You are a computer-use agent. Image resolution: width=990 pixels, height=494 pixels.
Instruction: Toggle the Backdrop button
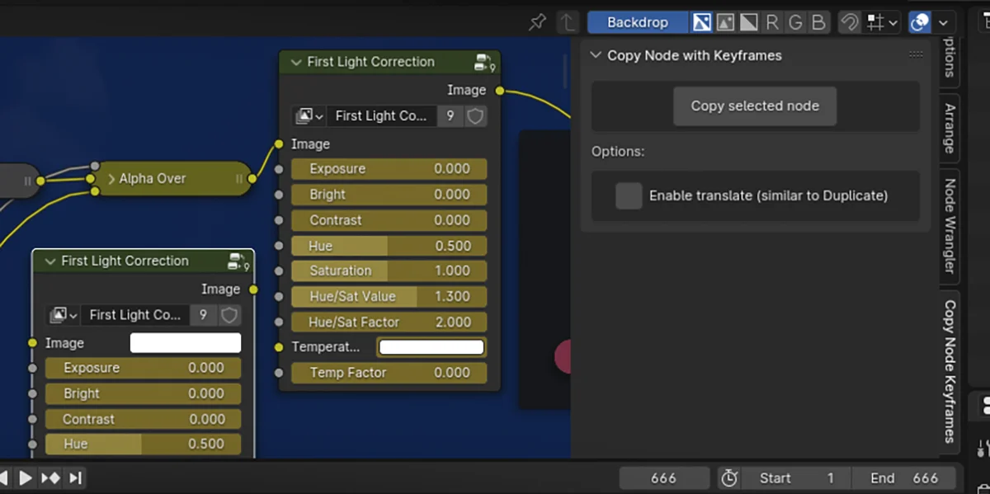[638, 22]
